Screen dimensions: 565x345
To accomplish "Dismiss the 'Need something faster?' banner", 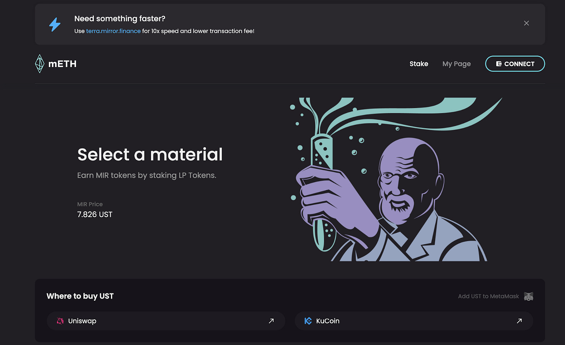I will click(x=526, y=23).
